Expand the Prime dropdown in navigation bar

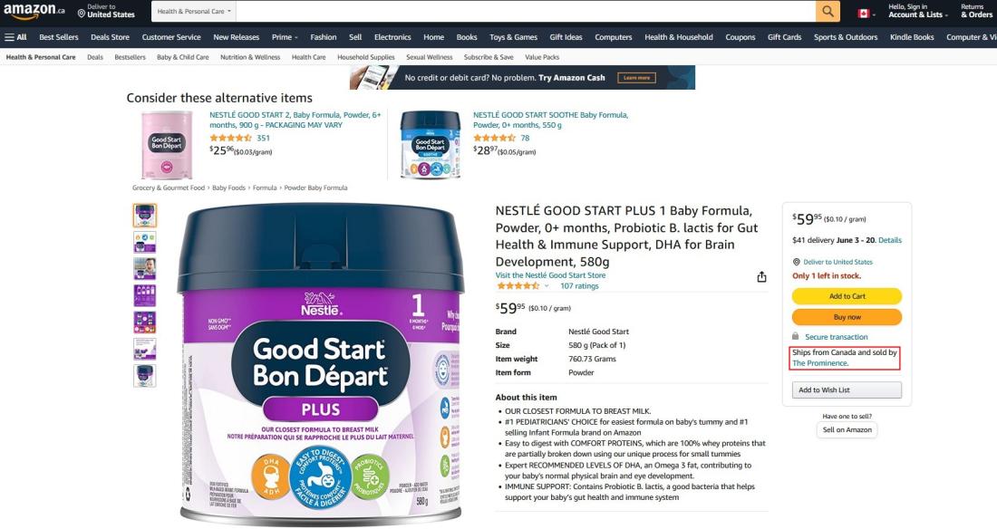285,37
